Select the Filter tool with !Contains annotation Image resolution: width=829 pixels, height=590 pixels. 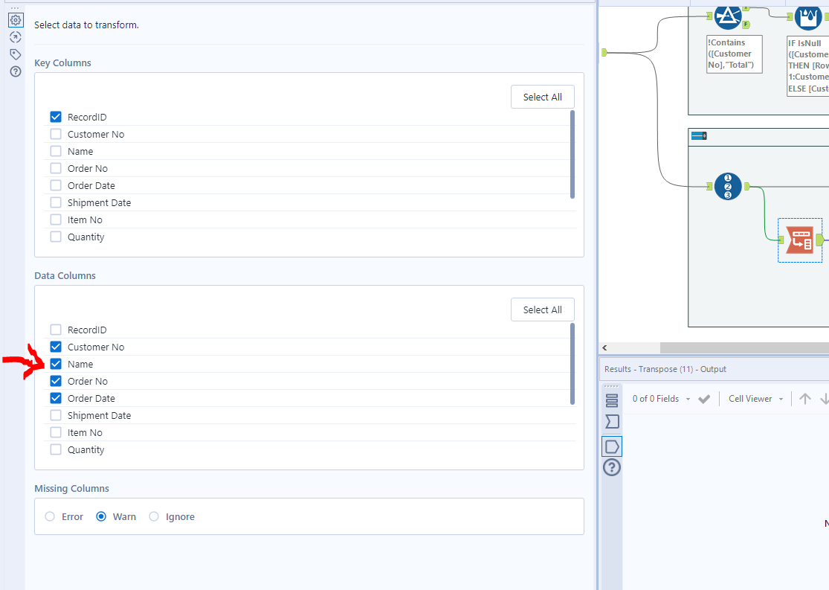pos(728,16)
